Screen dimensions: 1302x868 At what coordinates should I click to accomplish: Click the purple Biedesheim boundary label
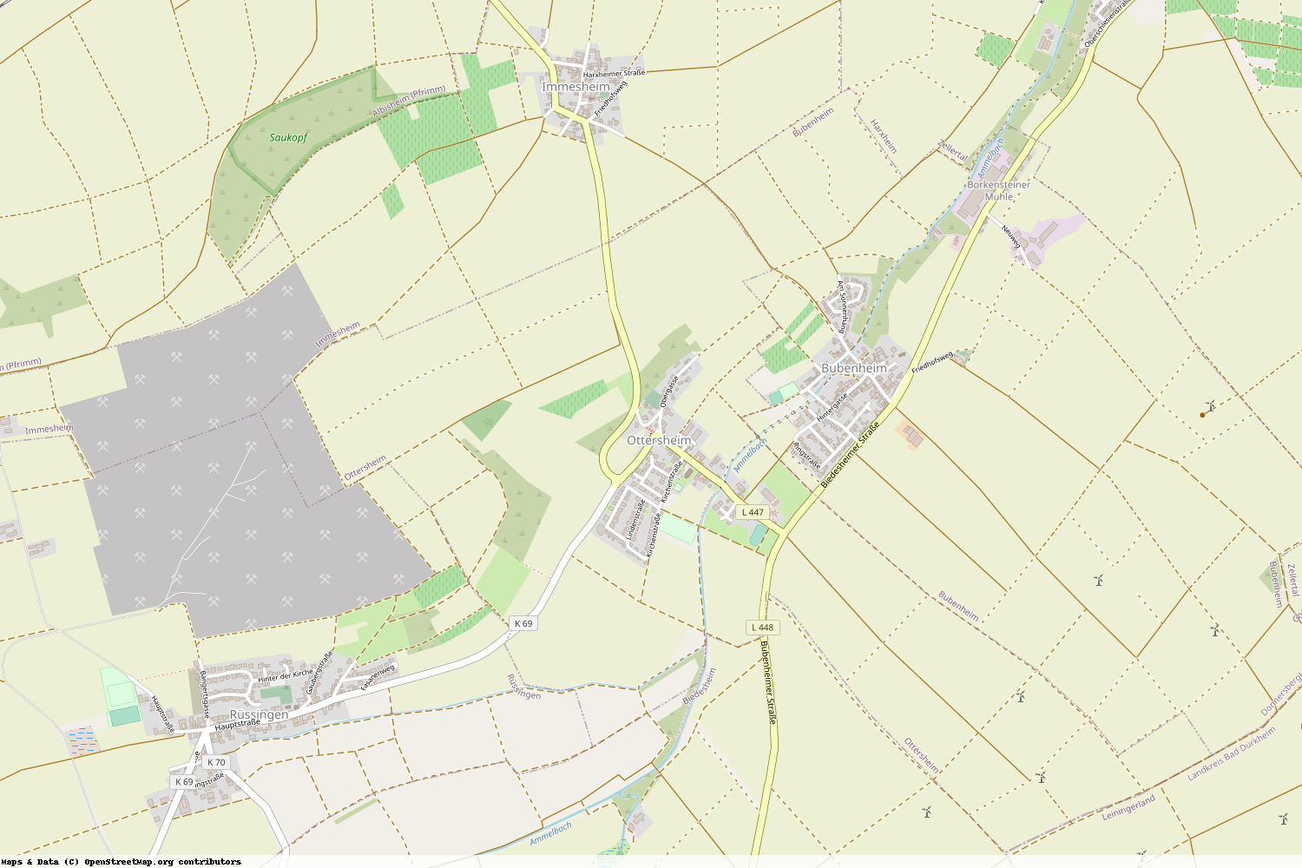coord(700,686)
